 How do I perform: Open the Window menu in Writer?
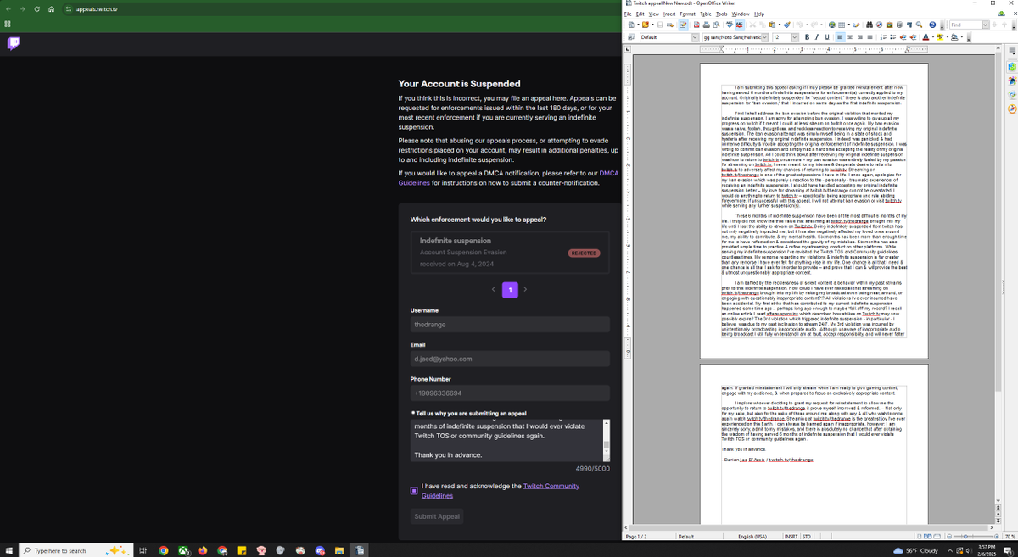pyautogui.click(x=741, y=14)
